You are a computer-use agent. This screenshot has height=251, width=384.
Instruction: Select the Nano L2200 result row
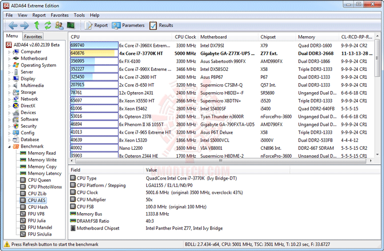point(222,148)
